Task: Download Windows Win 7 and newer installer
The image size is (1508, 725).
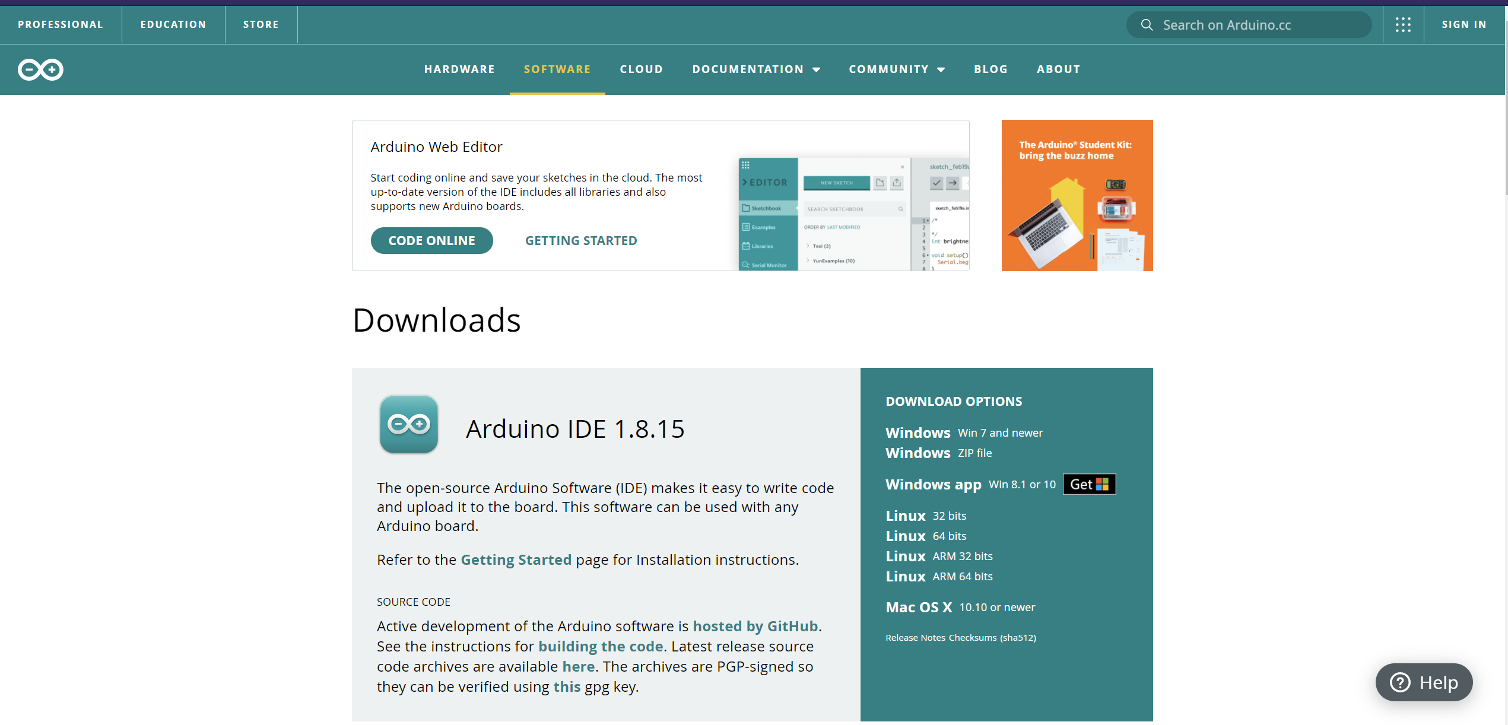Action: click(963, 433)
